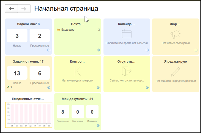Go back with the left arrow button
The image size is (201, 133).
point(12,9)
